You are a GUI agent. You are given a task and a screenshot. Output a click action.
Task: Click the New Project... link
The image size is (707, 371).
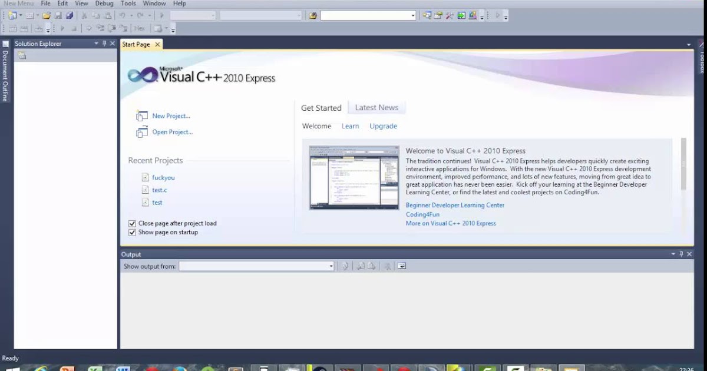coord(171,116)
